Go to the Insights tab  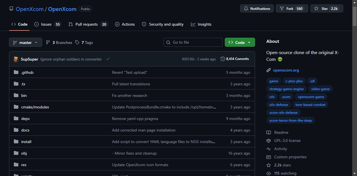click(201, 24)
